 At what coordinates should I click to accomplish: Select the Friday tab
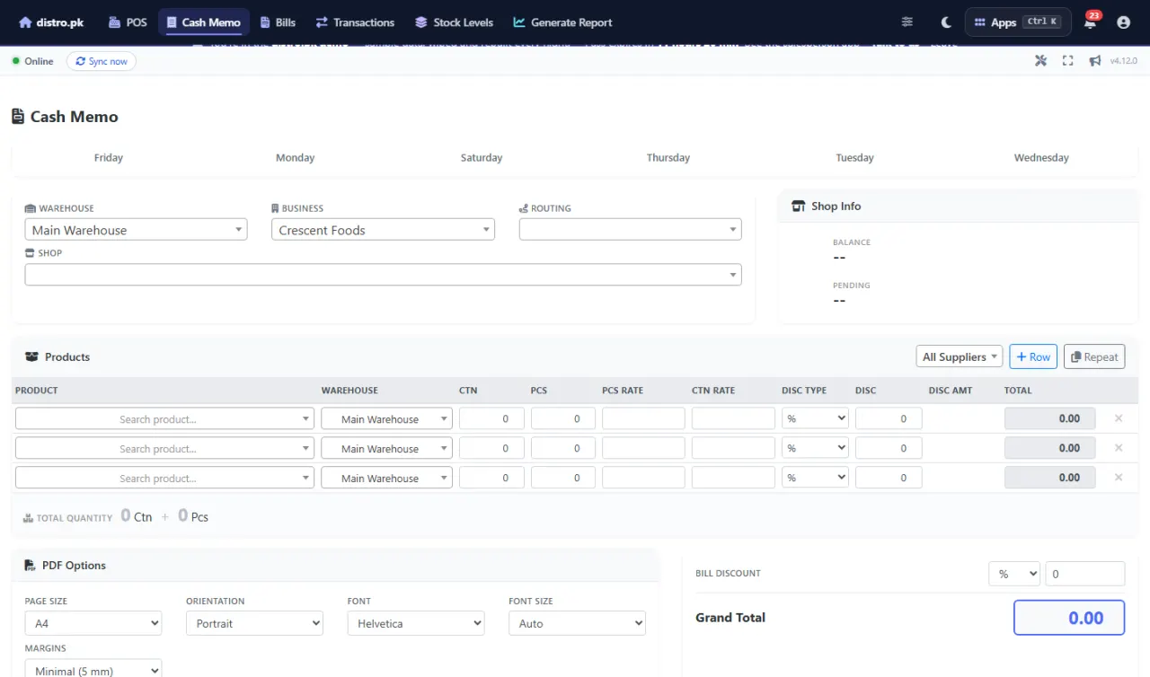click(x=109, y=157)
